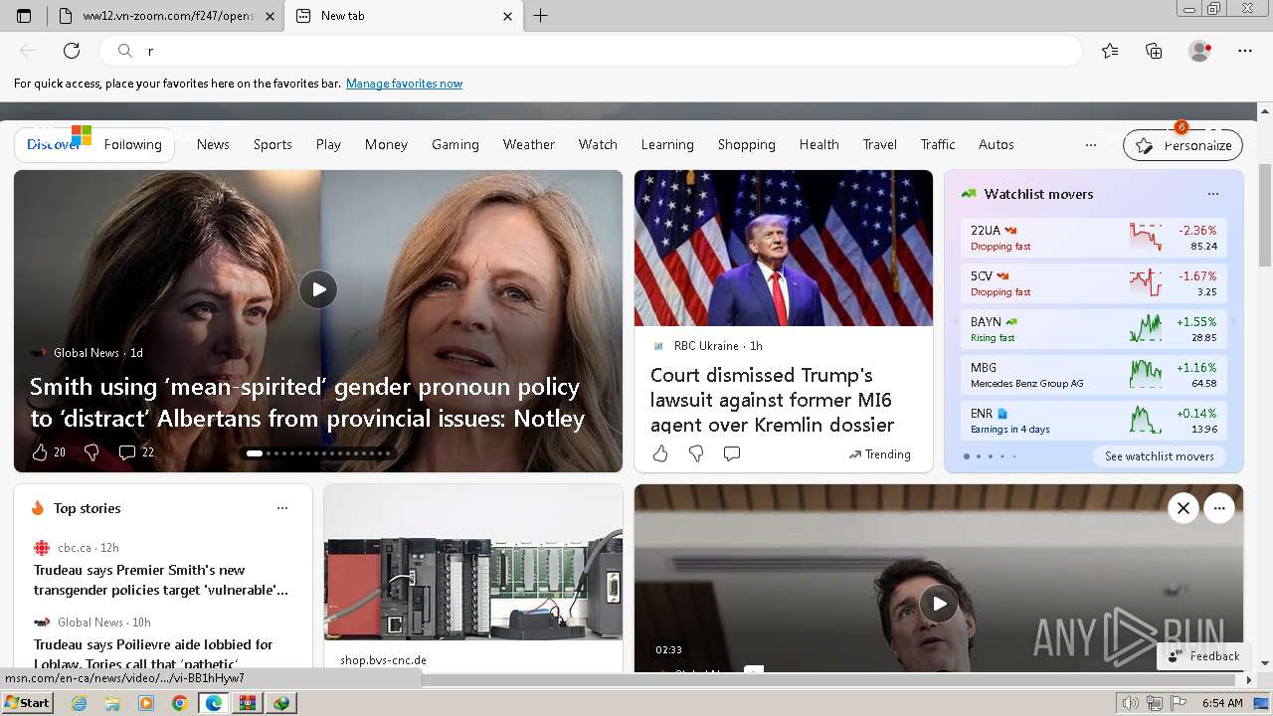Open the Autos category
Screen dimensions: 1273x716
[x=996, y=145]
